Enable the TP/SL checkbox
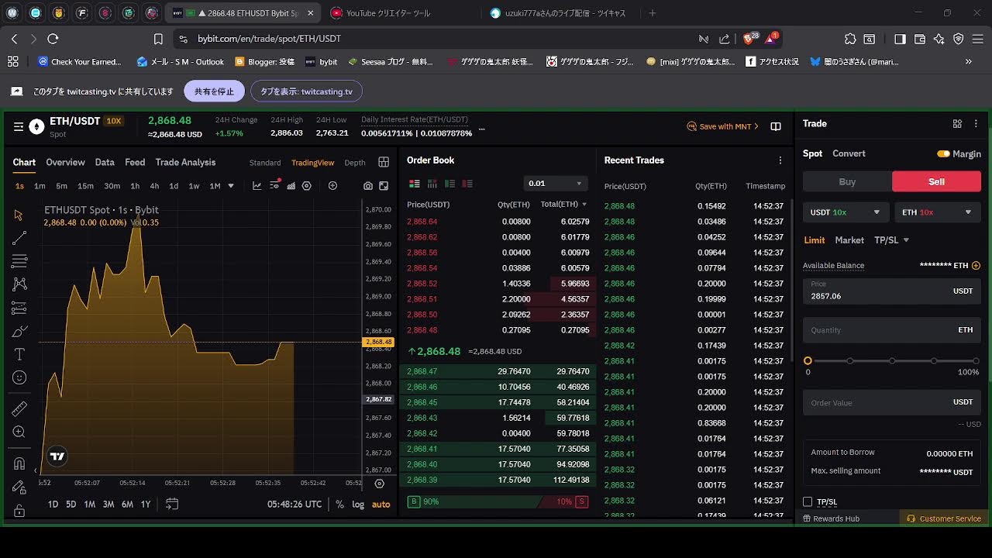Screen dimensions: 992x558 [808, 501]
